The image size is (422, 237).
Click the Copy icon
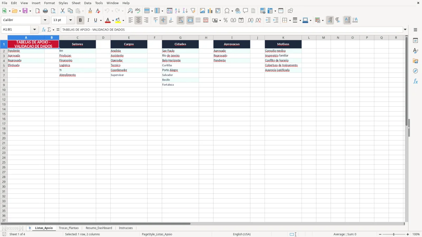[x=70, y=11]
